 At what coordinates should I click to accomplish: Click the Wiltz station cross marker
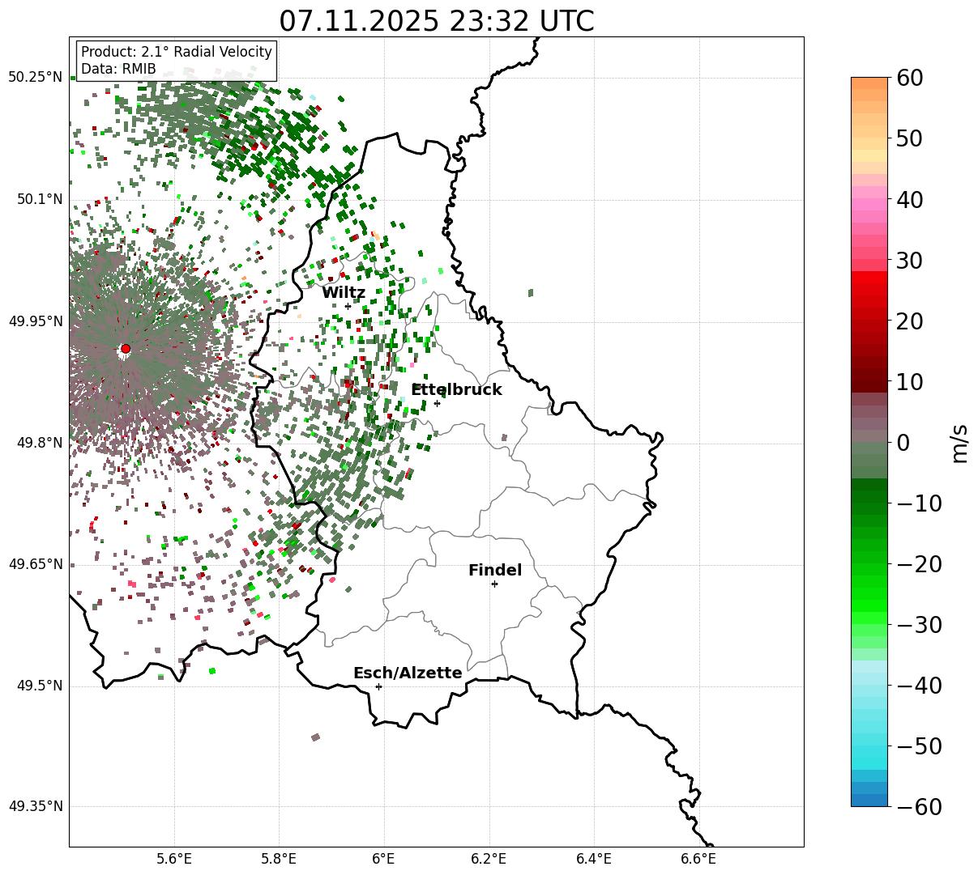click(x=348, y=306)
